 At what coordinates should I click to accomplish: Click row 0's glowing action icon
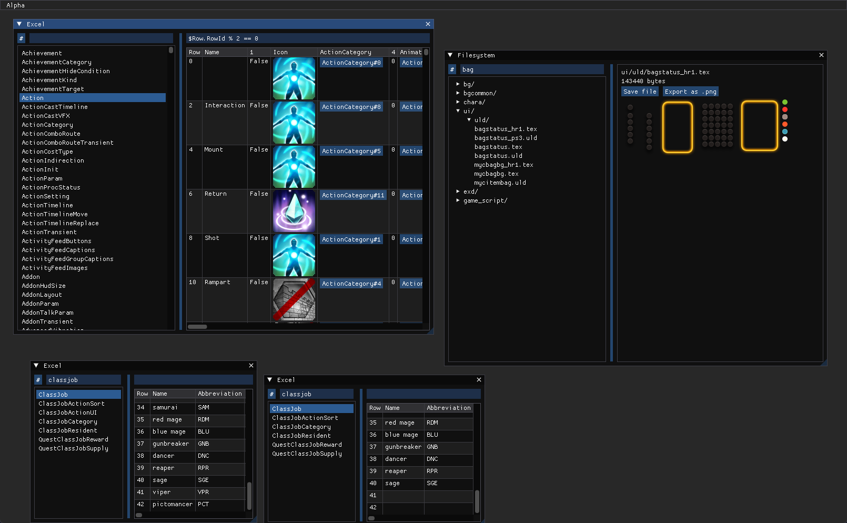pos(294,79)
